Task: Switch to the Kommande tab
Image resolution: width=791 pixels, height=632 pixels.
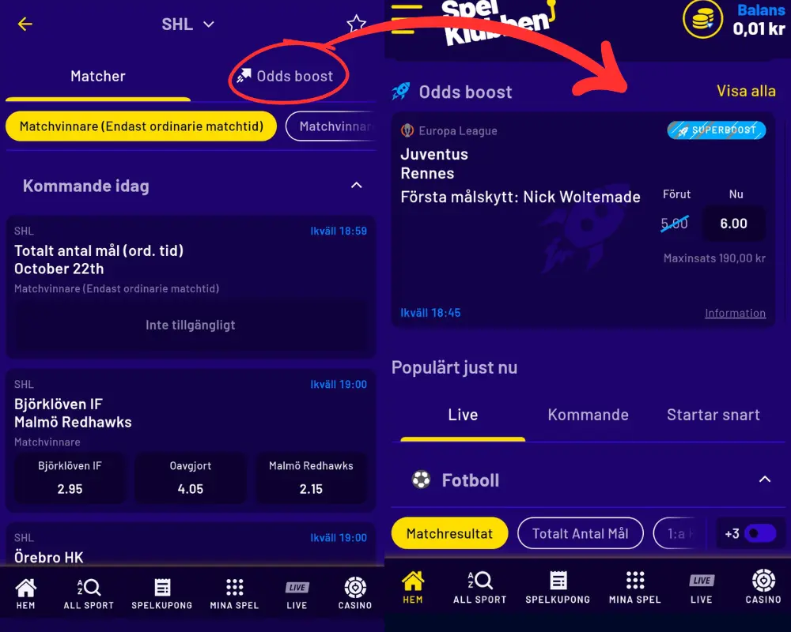Action: pos(589,415)
